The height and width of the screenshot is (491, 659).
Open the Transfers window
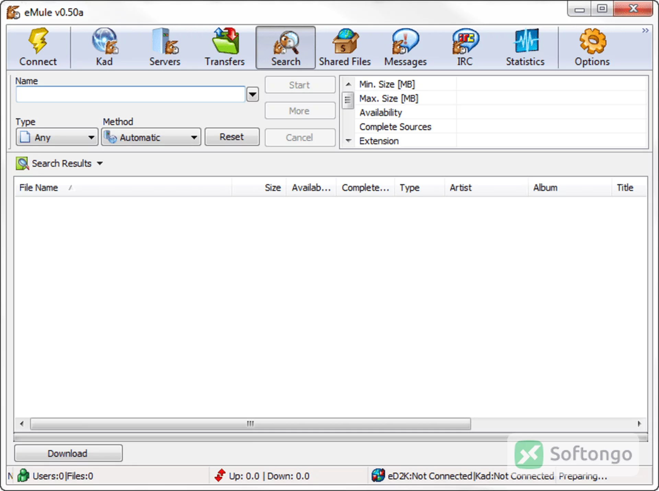tap(225, 47)
